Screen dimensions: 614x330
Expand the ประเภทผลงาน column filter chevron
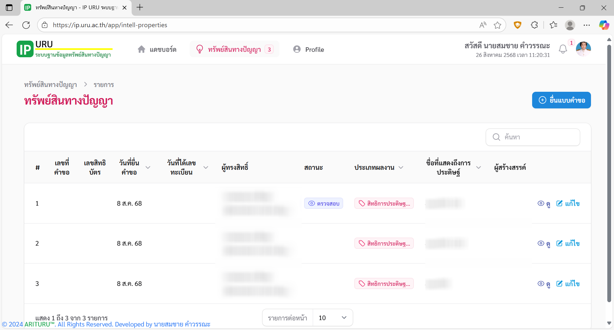click(x=401, y=168)
